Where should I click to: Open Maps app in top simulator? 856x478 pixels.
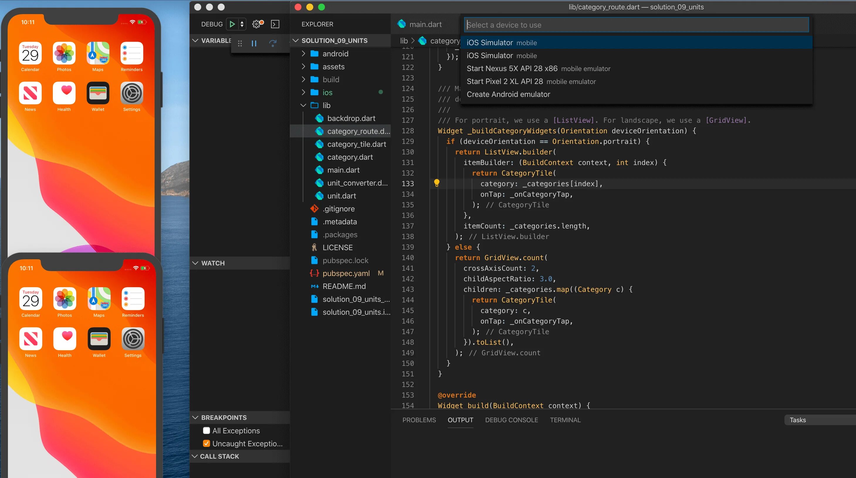98,53
